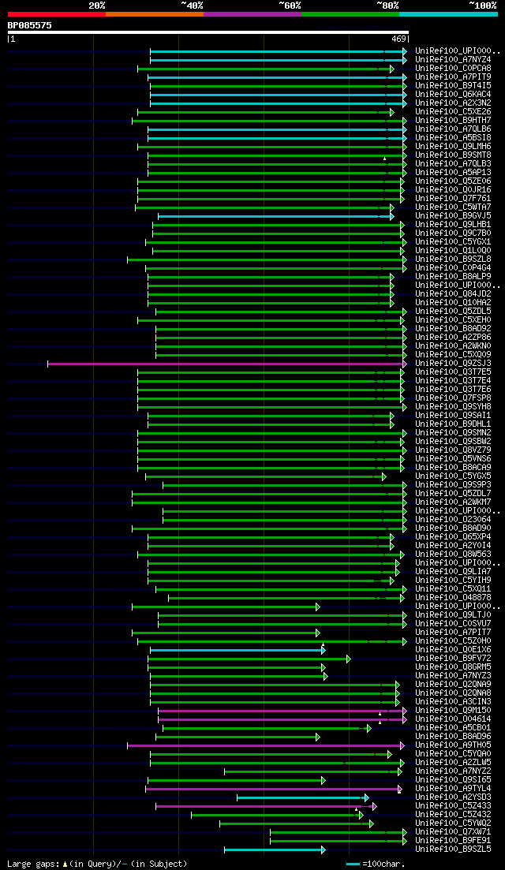The width and height of the screenshot is (505, 870).
Task: Select the label UniRef100_Q9C7B0
Action: click(454, 233)
